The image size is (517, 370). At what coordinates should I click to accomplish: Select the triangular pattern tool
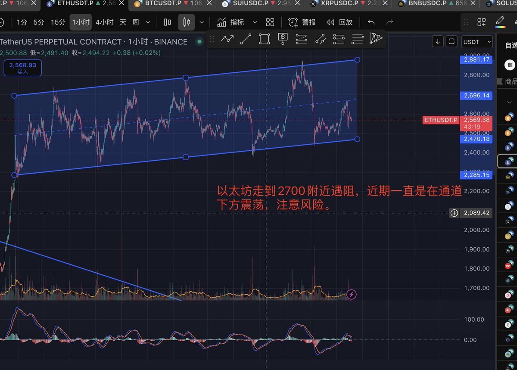[376, 39]
